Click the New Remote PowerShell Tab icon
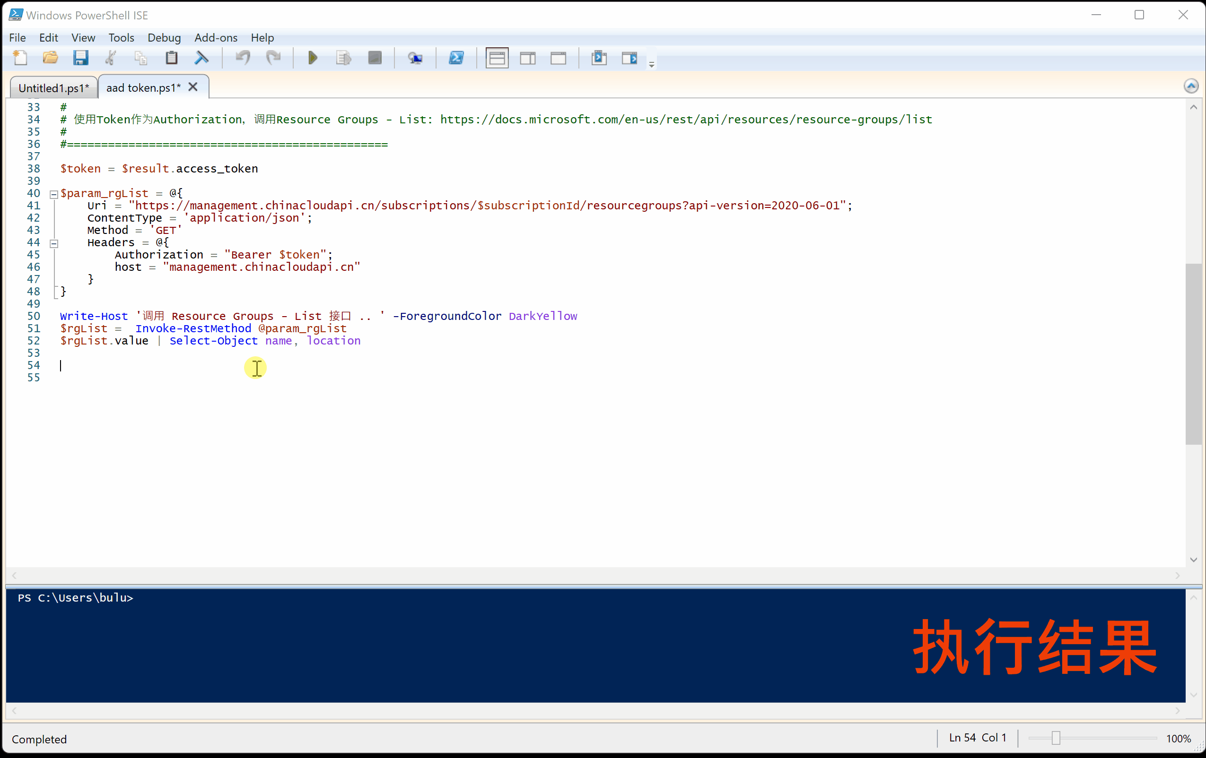 tap(415, 58)
